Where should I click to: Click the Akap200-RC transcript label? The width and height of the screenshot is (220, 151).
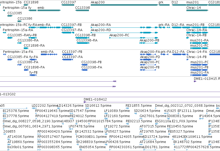[x=119, y=35]
